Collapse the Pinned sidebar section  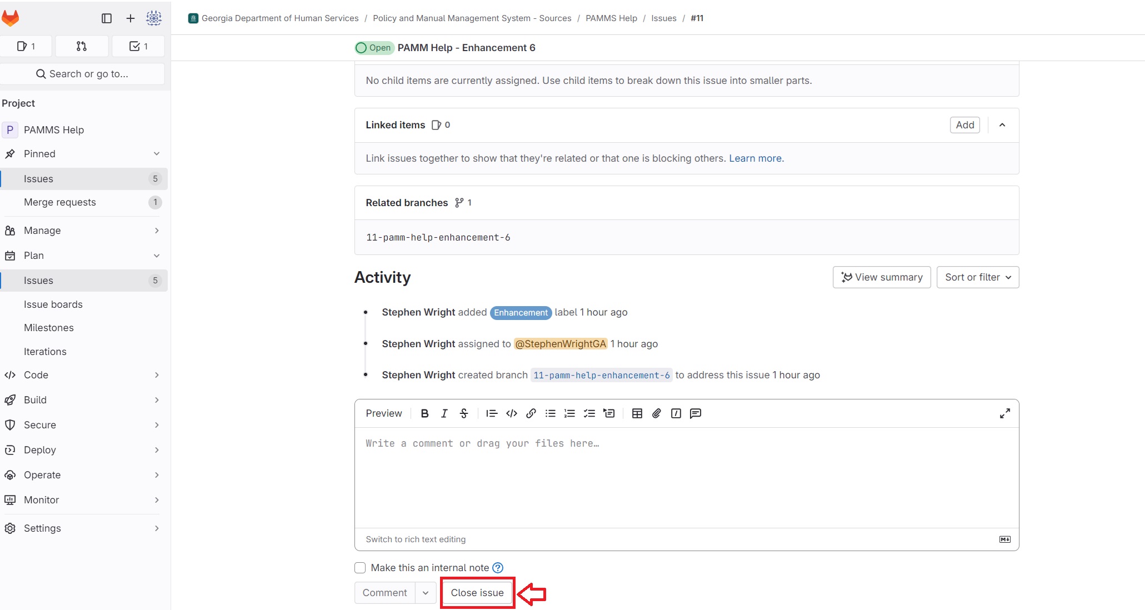157,154
